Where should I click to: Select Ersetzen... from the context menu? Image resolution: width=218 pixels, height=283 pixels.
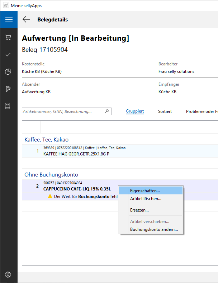(x=139, y=210)
